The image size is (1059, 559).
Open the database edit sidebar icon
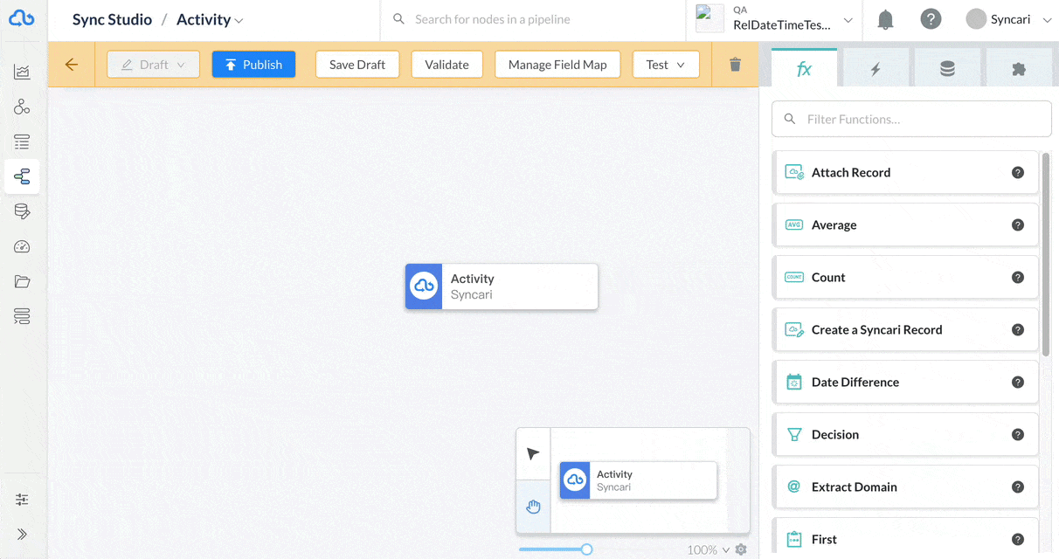pyautogui.click(x=22, y=211)
